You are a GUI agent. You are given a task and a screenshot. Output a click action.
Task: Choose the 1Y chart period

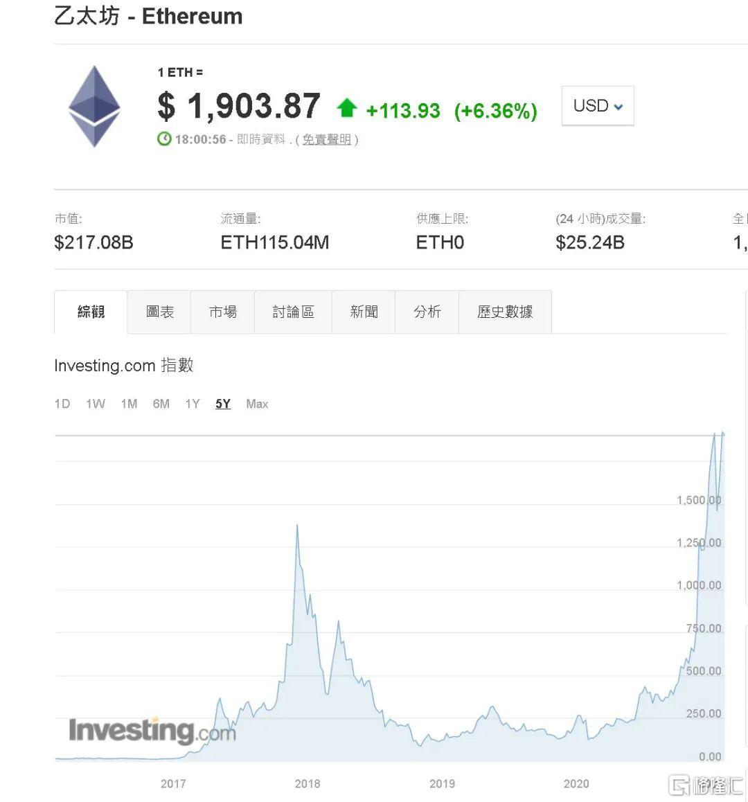click(x=193, y=404)
